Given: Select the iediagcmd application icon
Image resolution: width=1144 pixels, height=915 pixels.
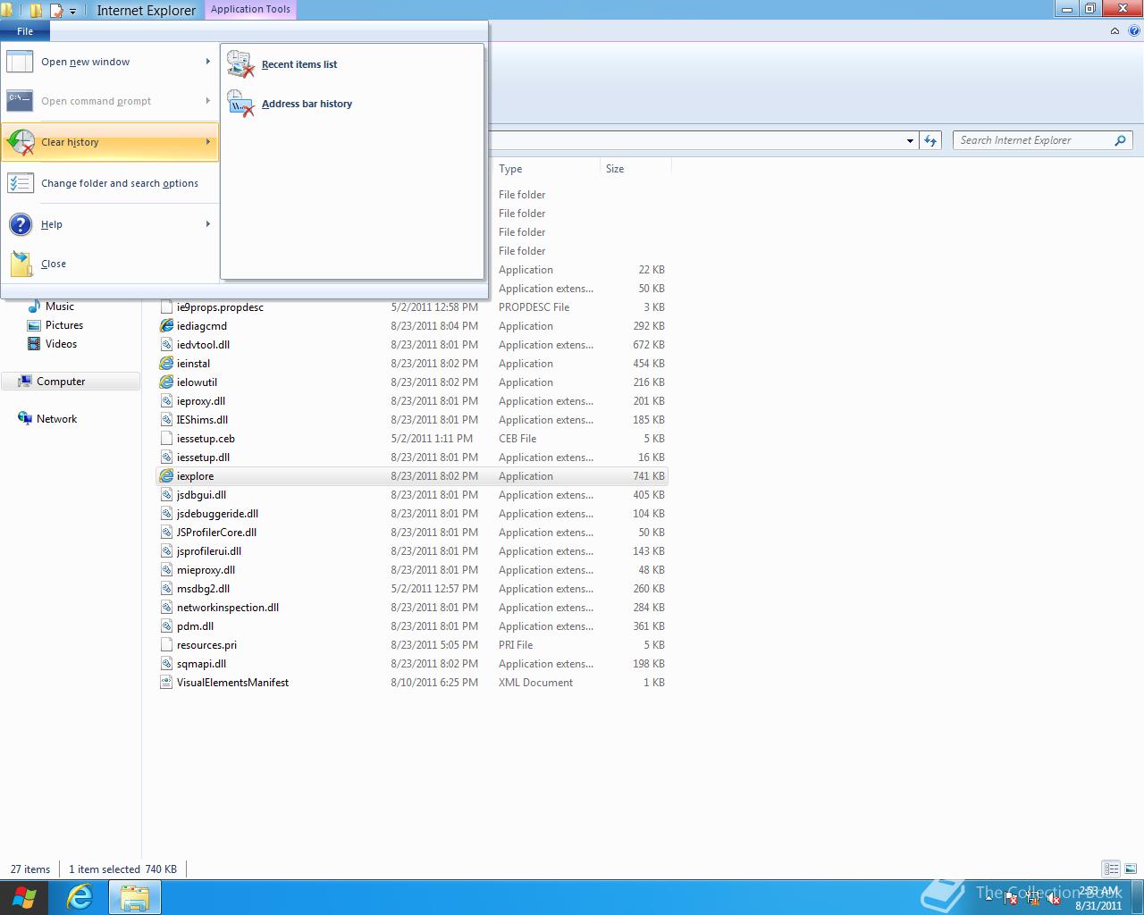Looking at the screenshot, I should click(166, 326).
